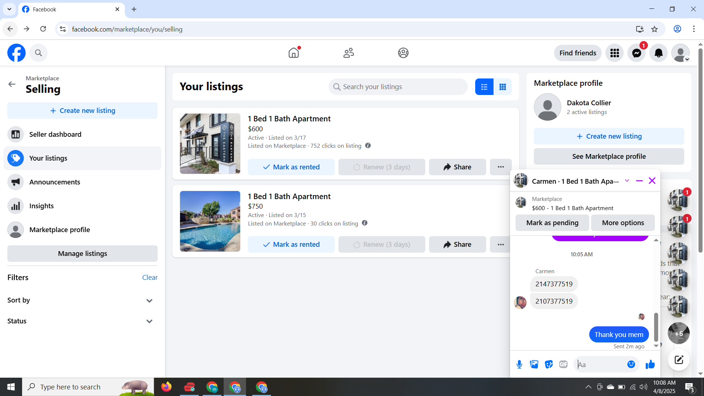Go to Insights in sidebar
The image size is (704, 396).
(41, 206)
